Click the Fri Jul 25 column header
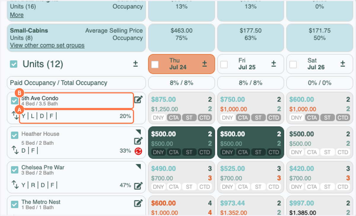Image resolution: width=356 pixels, height=216 pixels. (x=250, y=64)
